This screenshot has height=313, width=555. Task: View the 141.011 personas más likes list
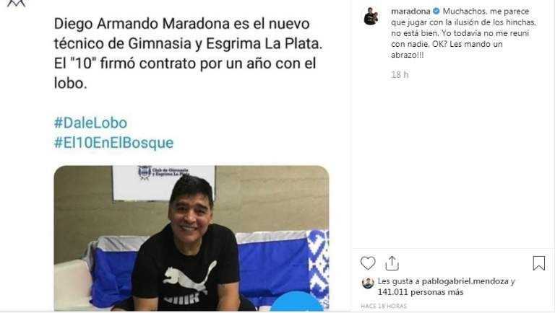tap(420, 292)
